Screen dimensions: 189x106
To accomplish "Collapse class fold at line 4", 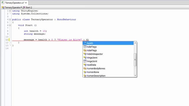I will click(10, 19).
